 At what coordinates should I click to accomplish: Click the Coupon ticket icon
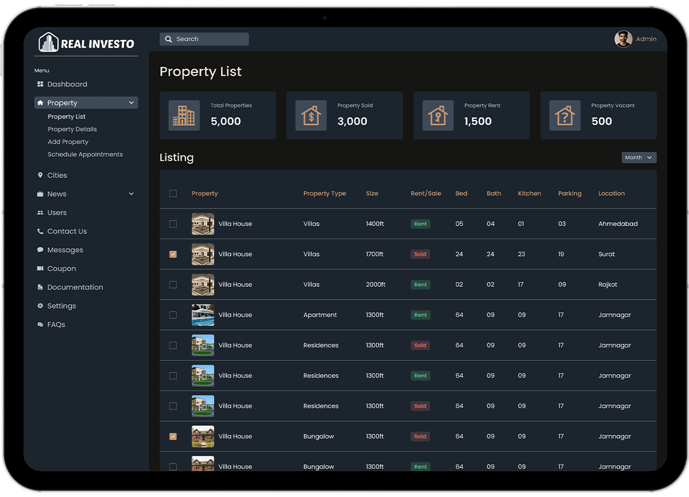[x=40, y=269]
